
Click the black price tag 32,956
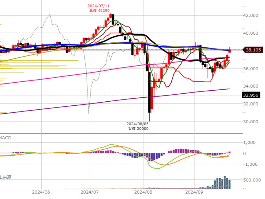(x=252, y=95)
